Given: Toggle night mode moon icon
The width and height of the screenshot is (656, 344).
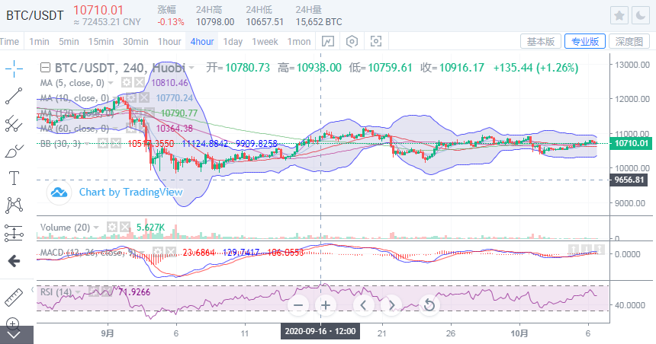Looking at the screenshot, I should click(640, 16).
